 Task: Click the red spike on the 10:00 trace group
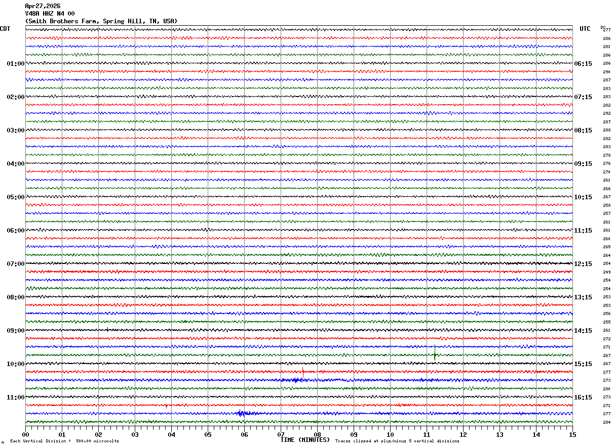click(x=303, y=373)
